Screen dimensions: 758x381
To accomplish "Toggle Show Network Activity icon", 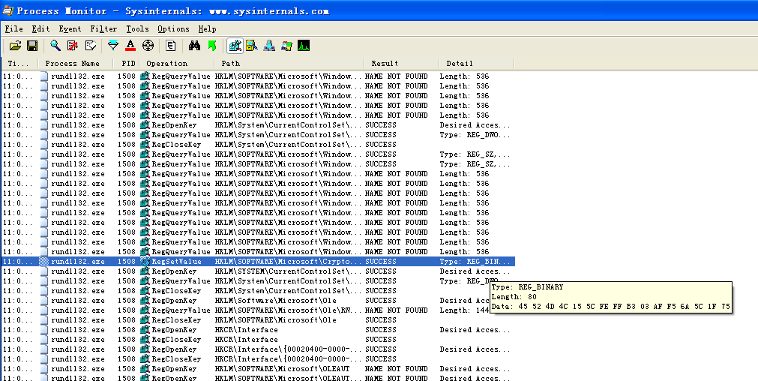I will 269,46.
